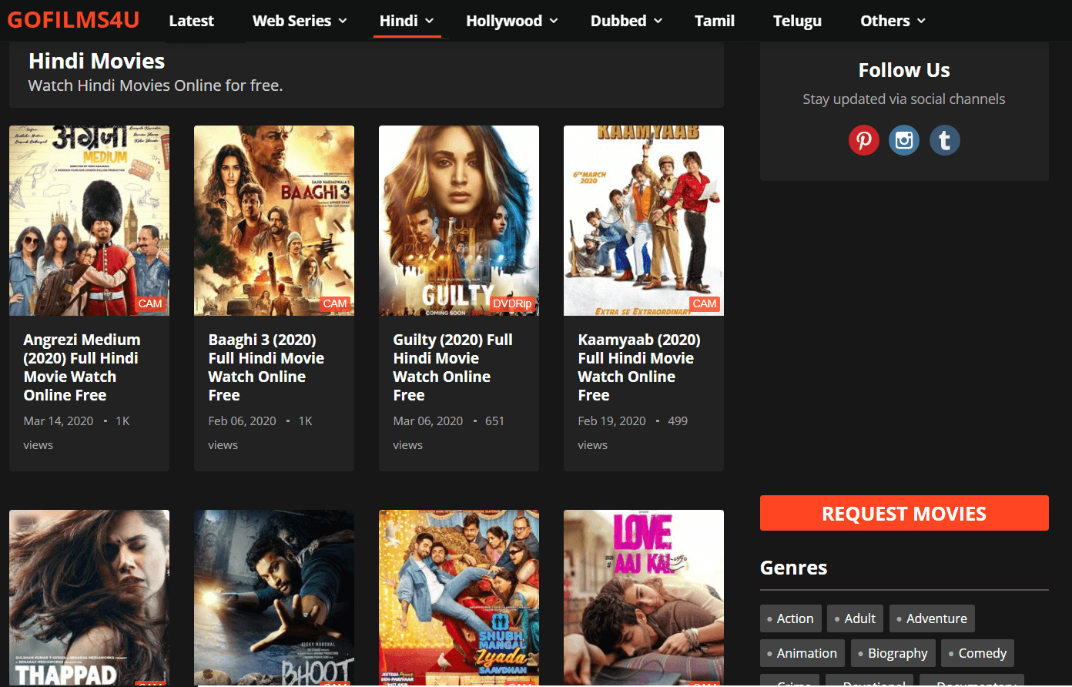This screenshot has height=687, width=1072.
Task: Click the GOFILMS4U site logo
Action: (x=73, y=20)
